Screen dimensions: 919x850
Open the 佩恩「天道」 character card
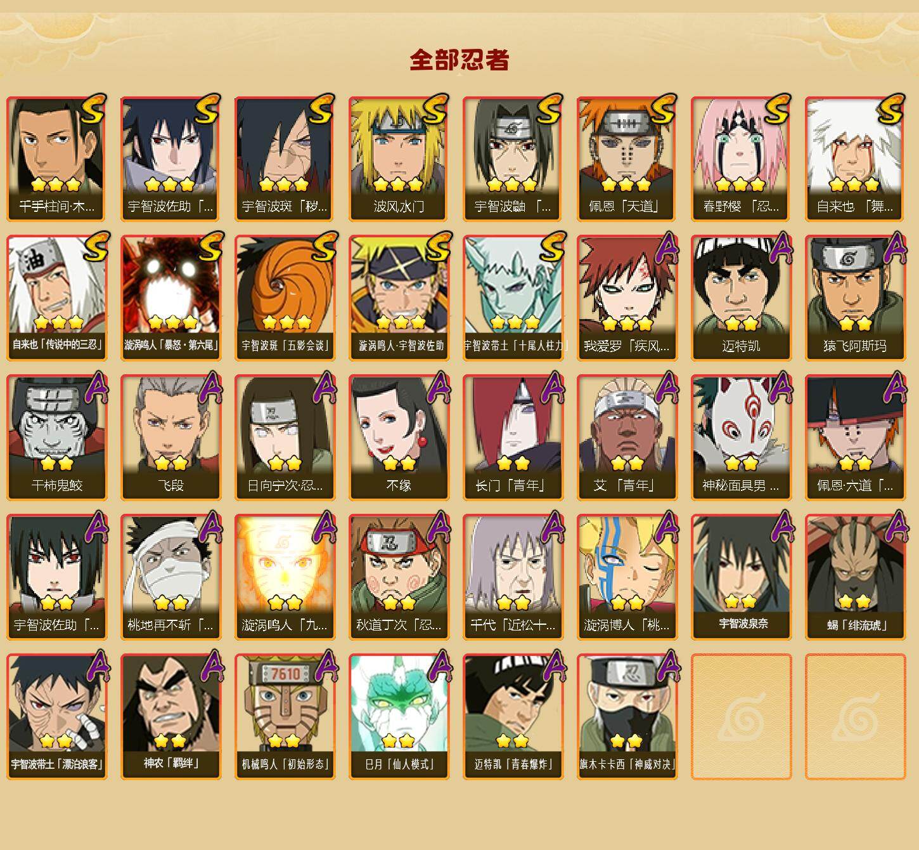point(627,159)
